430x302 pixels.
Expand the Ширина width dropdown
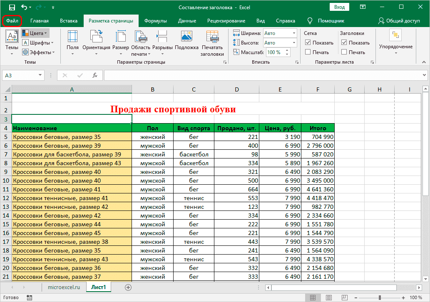294,33
